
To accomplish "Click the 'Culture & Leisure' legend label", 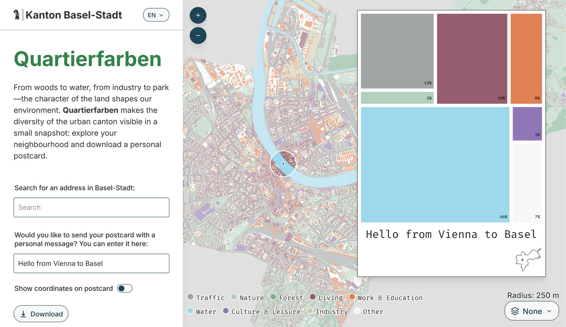I will click(266, 312).
